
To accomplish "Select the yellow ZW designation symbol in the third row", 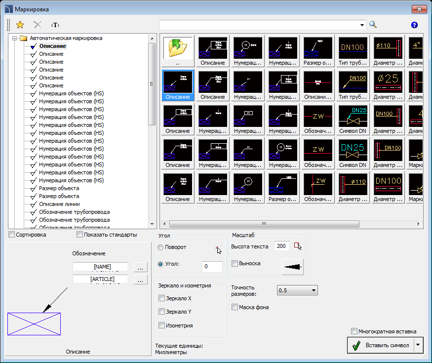I will coord(317,119).
